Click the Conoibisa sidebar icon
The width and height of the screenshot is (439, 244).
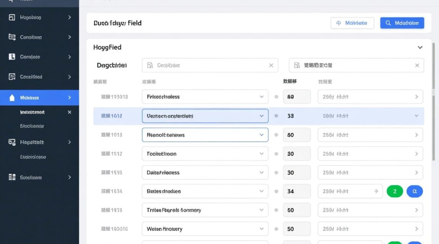(12, 37)
